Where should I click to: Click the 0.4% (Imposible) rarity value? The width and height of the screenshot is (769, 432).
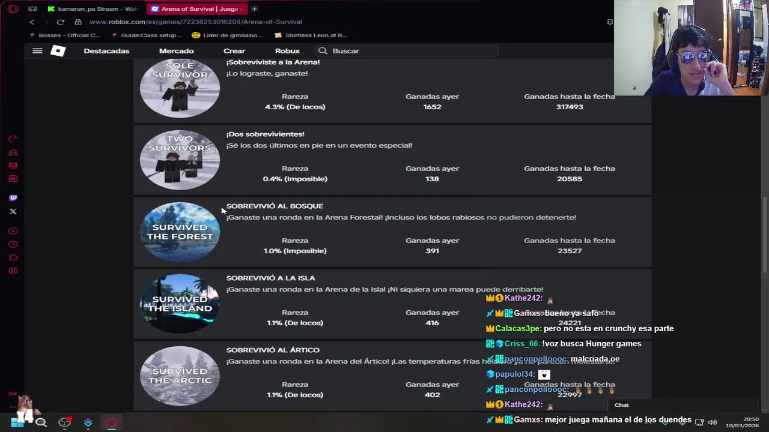click(295, 179)
